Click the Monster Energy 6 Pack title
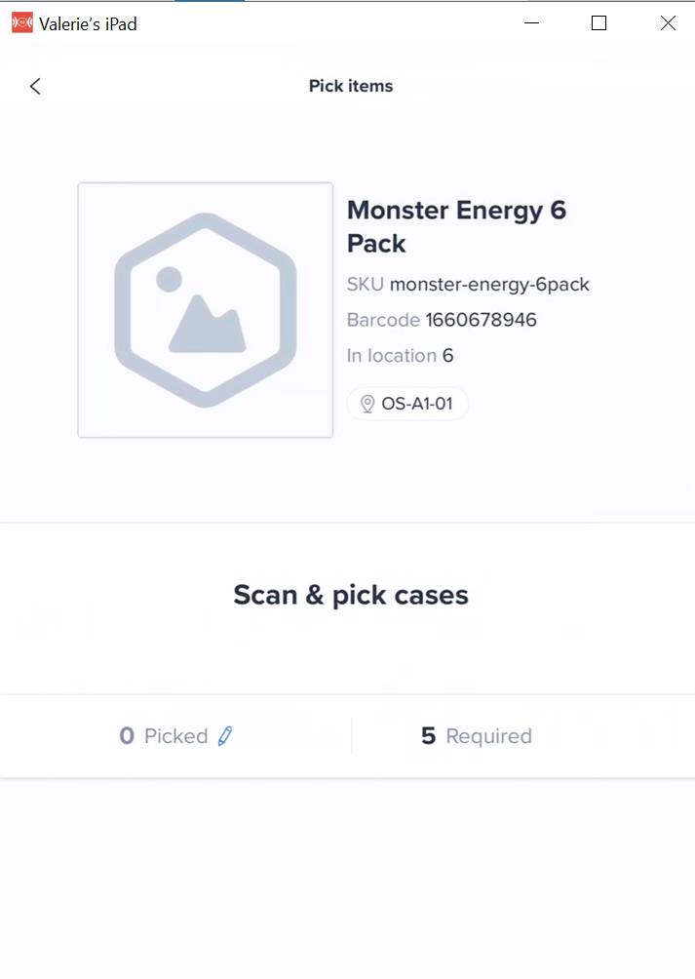This screenshot has height=979, width=695. (x=456, y=226)
